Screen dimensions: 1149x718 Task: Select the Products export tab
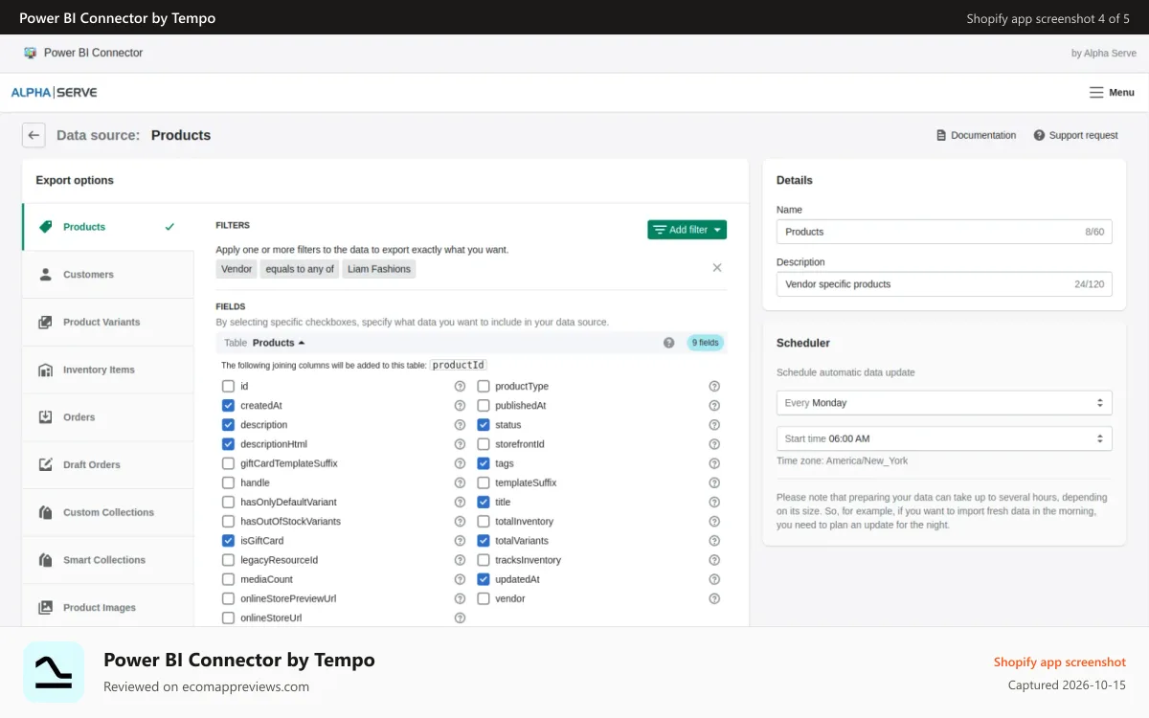(x=108, y=227)
